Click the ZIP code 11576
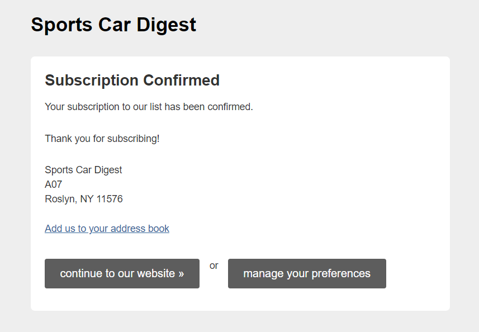The image size is (479, 332). (x=110, y=199)
